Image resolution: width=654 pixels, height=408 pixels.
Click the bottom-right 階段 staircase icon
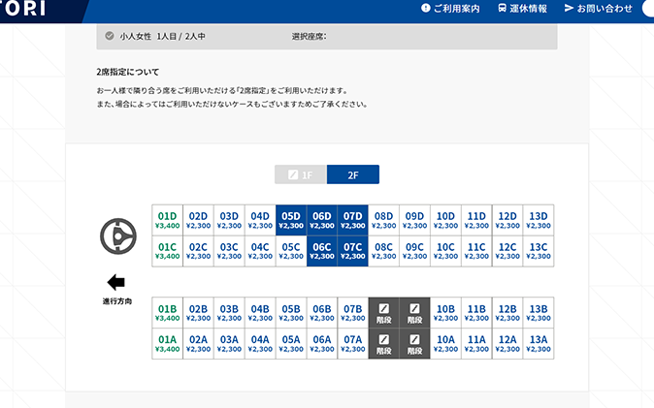point(414,343)
